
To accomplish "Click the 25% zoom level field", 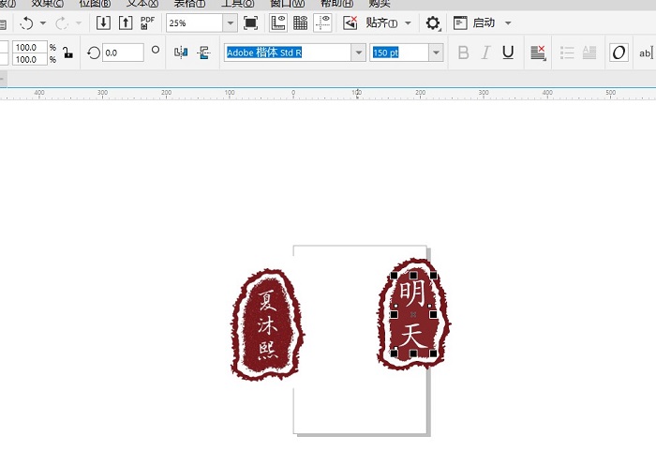I will point(194,23).
